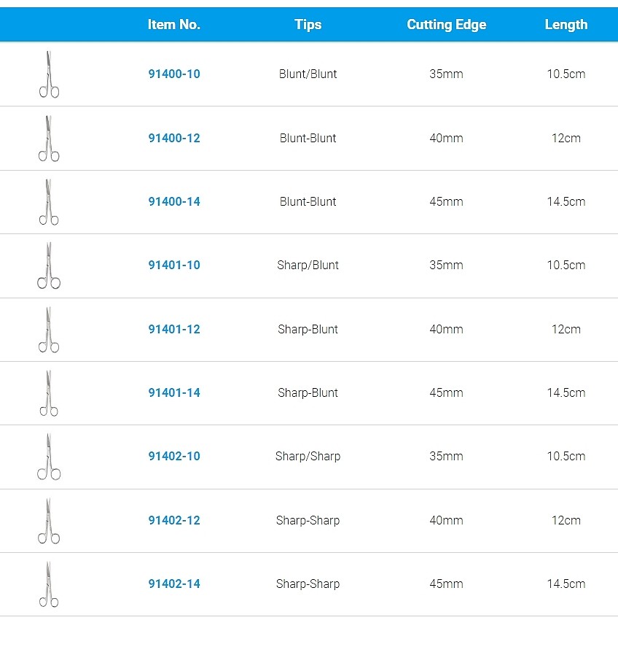The image size is (618, 647).
Task: Click scissors thumbnail for 91402-12
Action: [49, 520]
